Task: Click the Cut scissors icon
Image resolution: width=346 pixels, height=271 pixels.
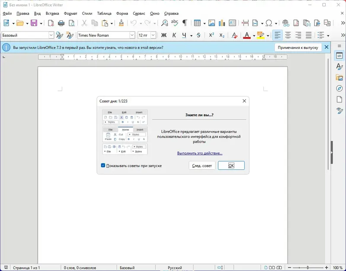Action: click(x=84, y=23)
